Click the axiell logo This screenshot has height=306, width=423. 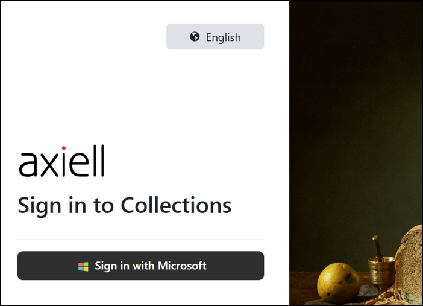(61, 162)
